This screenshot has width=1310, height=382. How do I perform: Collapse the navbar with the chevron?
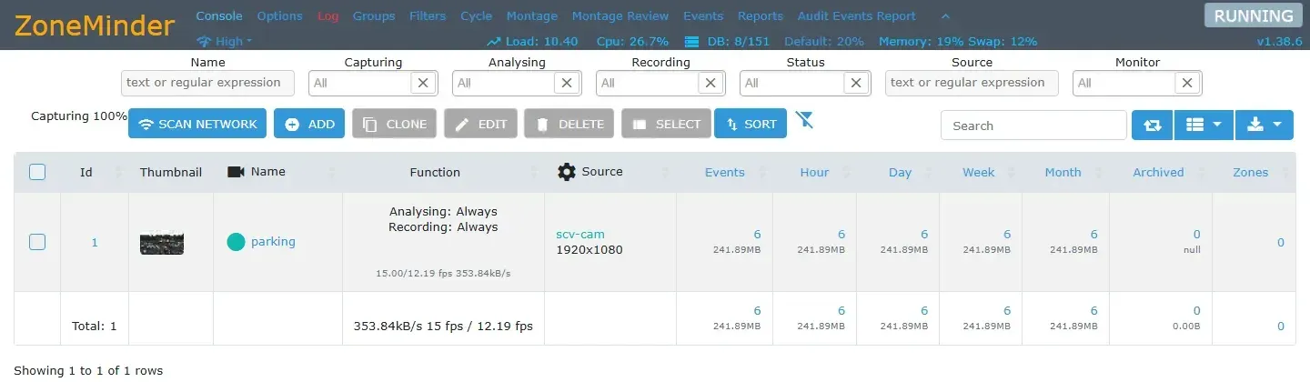pyautogui.click(x=945, y=15)
